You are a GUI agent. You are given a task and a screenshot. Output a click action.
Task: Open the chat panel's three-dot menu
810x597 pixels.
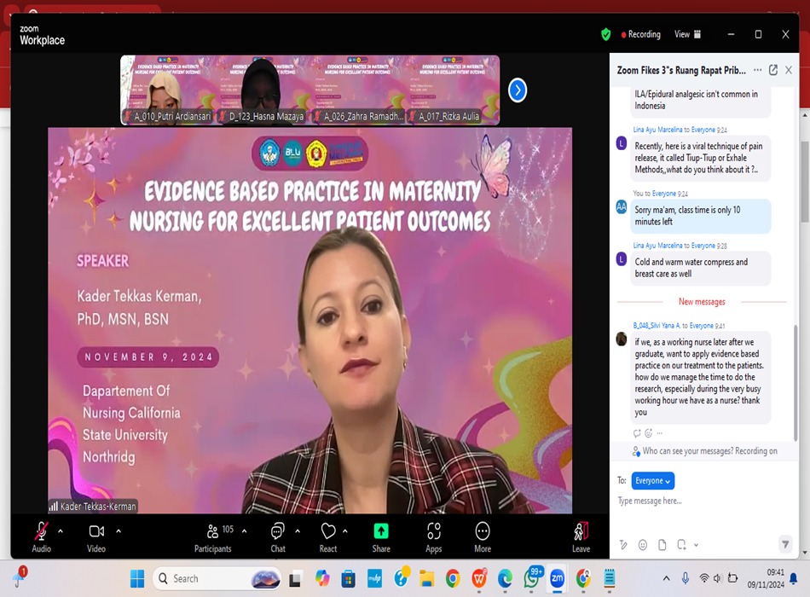(757, 70)
